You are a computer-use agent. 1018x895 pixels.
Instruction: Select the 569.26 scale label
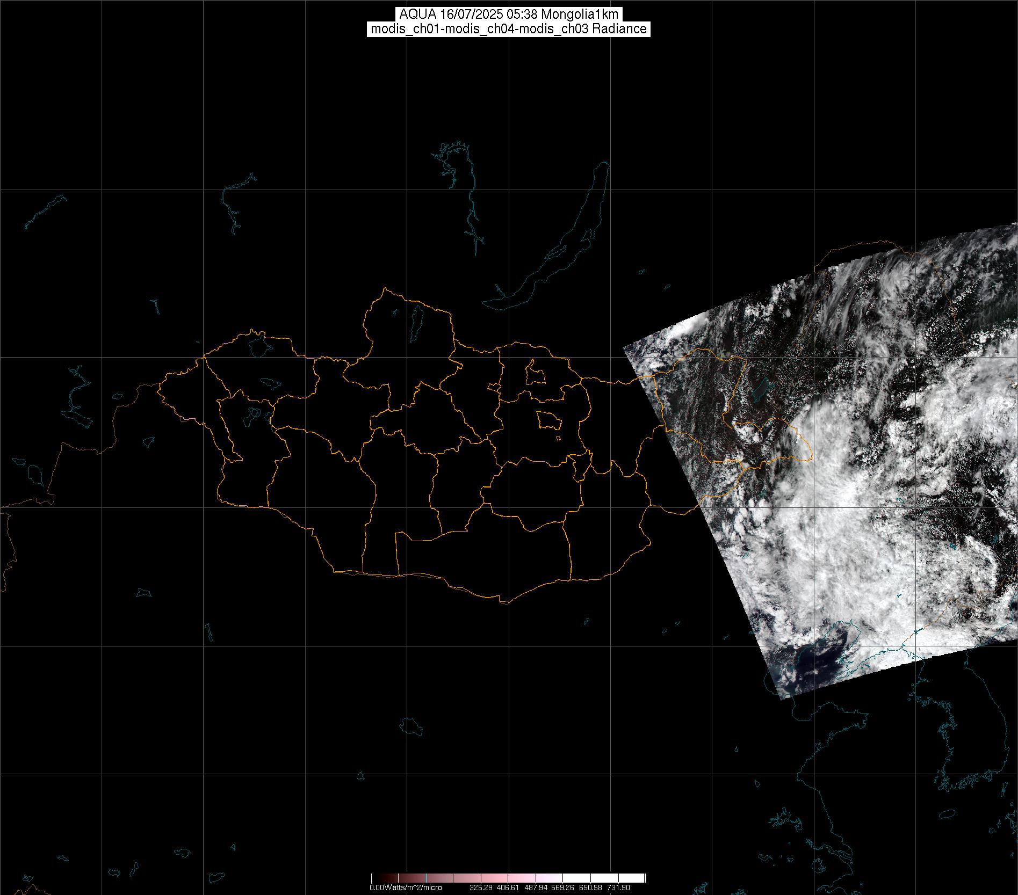point(564,888)
